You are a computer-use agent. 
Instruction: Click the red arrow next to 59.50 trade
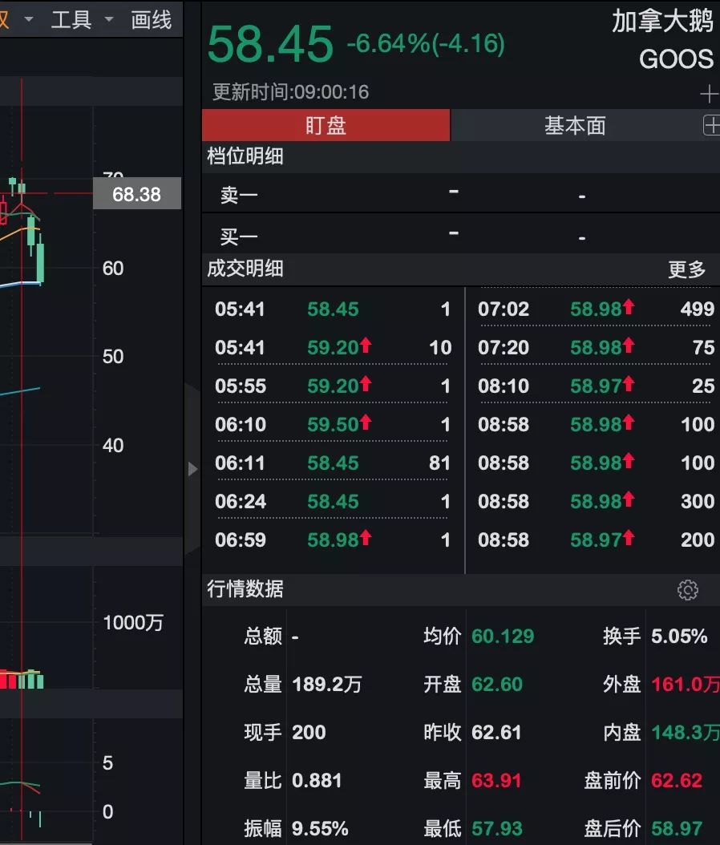pyautogui.click(x=366, y=424)
